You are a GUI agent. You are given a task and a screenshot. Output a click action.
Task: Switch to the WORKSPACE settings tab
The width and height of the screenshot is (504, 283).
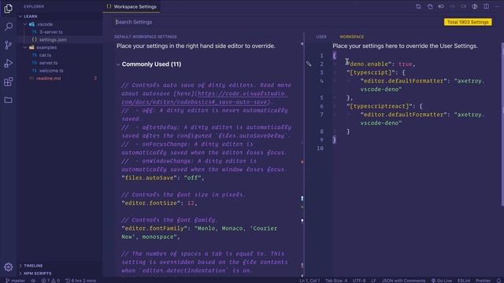click(x=352, y=37)
